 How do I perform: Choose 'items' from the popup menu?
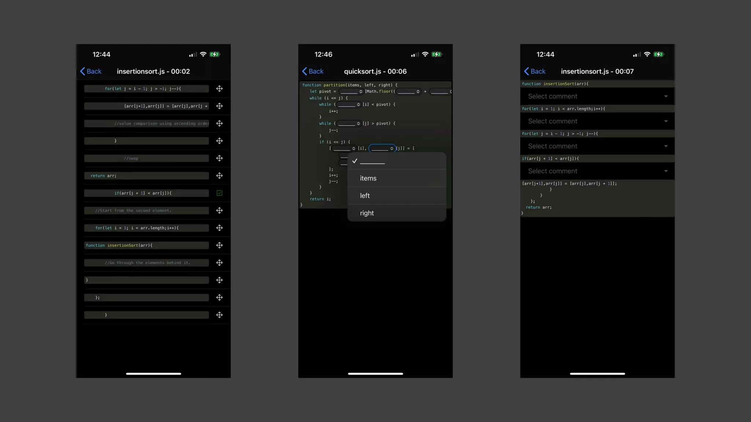pyautogui.click(x=368, y=178)
